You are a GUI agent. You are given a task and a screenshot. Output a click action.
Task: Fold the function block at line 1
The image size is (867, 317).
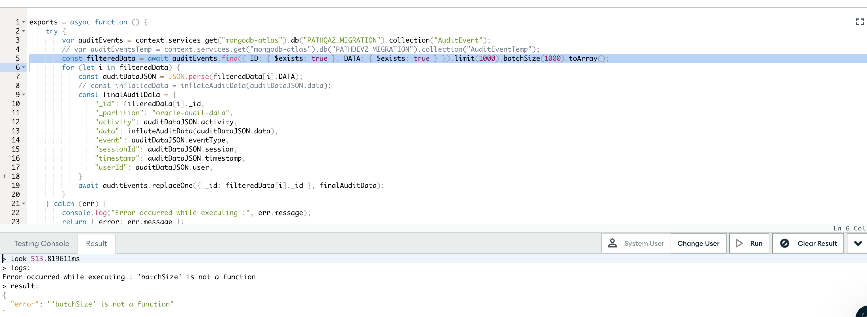(24, 22)
